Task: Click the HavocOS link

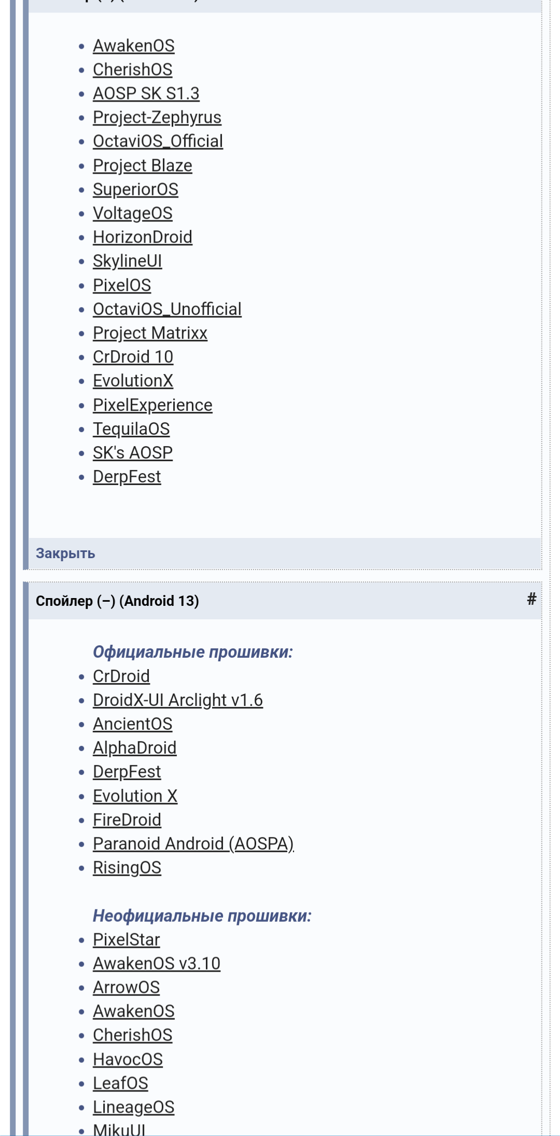Action: point(128,1059)
